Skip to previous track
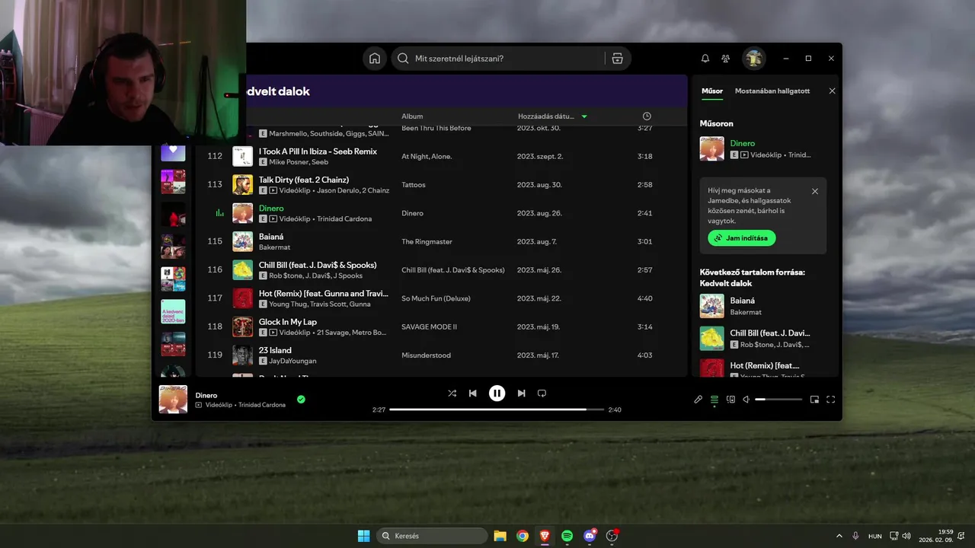Screen dimensions: 975x548 tap(473, 393)
